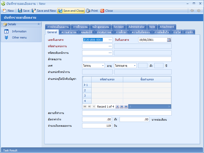This screenshot has width=204, height=153.
Task: Go to next record in grid navigator
Action: pyautogui.click(x=117, y=107)
